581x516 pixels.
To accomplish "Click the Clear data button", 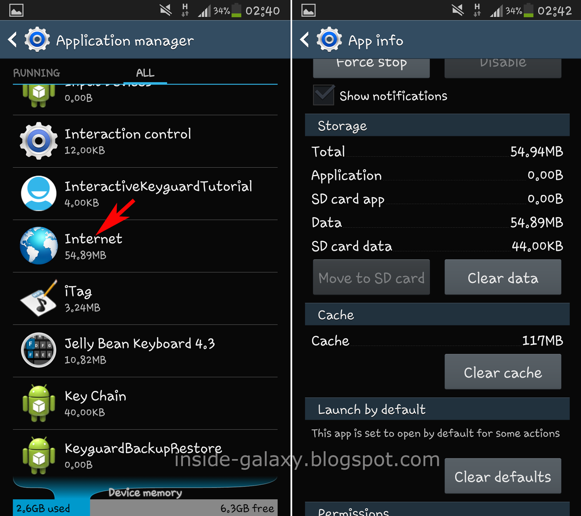I will [503, 277].
